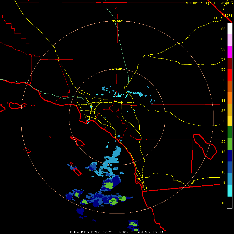Click the bright red legend swatch

(230, 75)
